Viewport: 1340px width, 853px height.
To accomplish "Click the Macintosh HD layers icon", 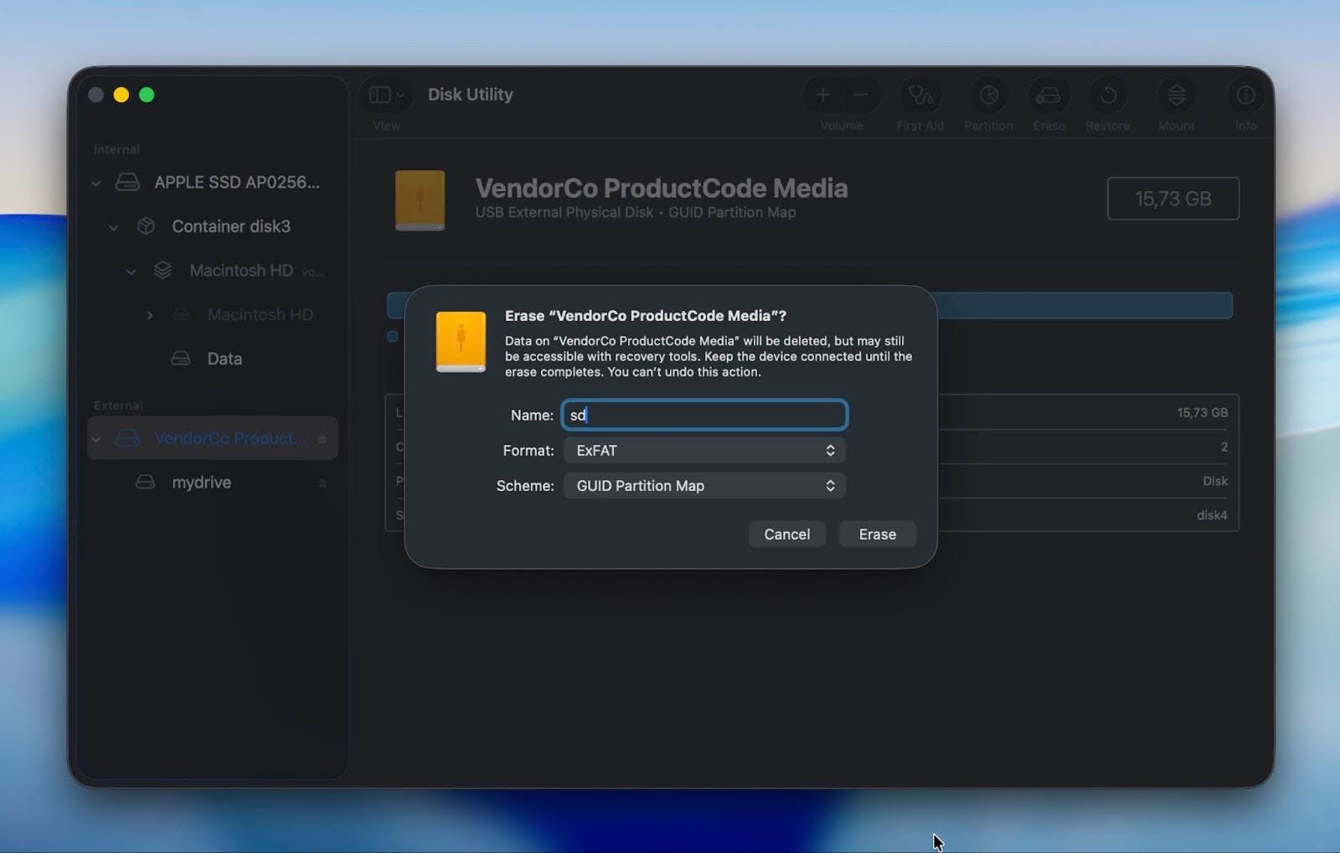I will (163, 271).
